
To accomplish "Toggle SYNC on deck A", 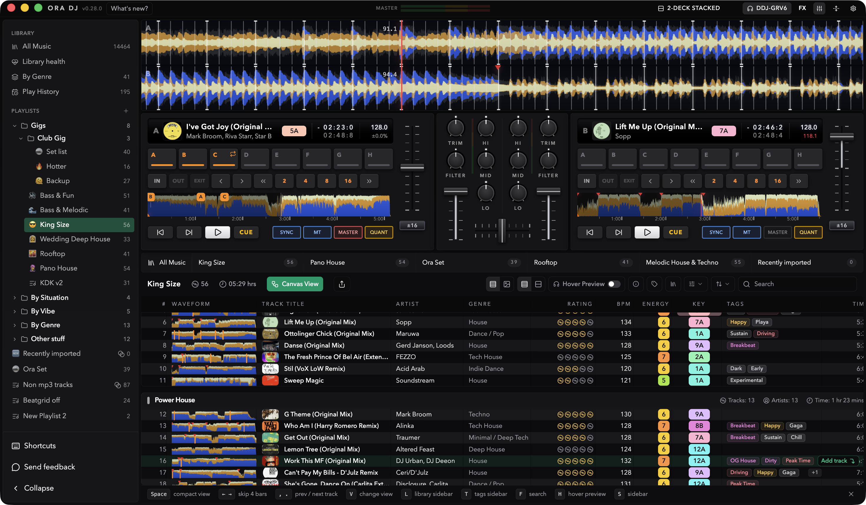I will click(286, 232).
